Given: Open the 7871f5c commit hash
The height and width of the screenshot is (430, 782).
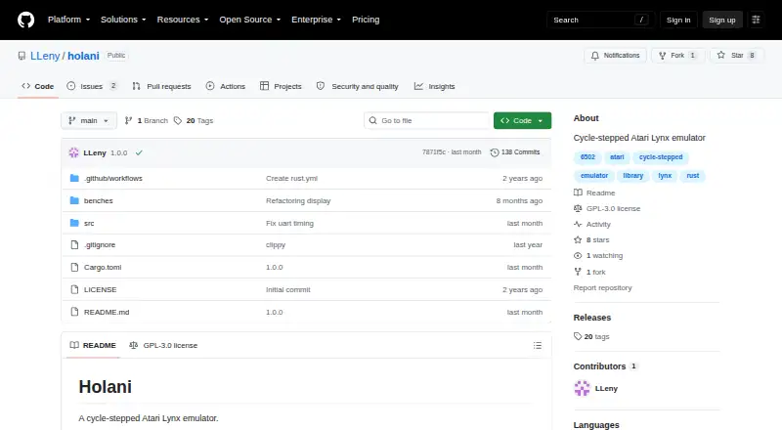Looking at the screenshot, I should tap(434, 152).
